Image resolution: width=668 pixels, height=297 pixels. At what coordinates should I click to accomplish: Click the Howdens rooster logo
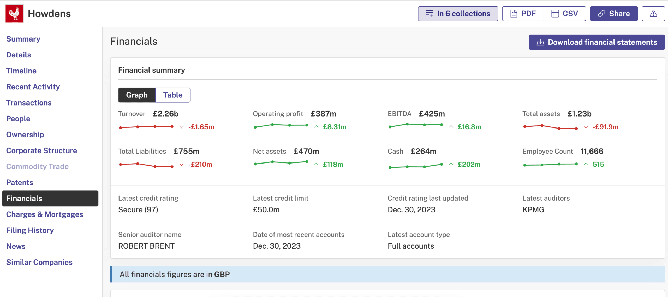pos(14,14)
